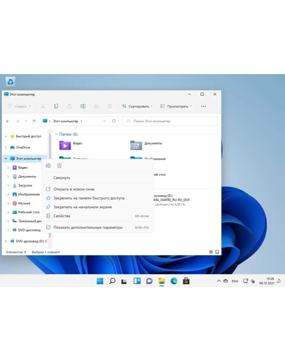Click the Windows Start button
The width and height of the screenshot is (285, 361).
click(100, 281)
